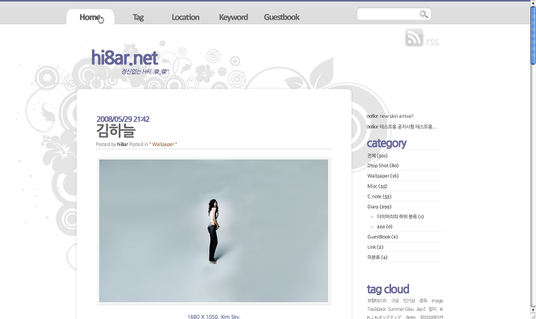Open the Guestbook tab
The height and width of the screenshot is (319, 536).
pos(281,17)
